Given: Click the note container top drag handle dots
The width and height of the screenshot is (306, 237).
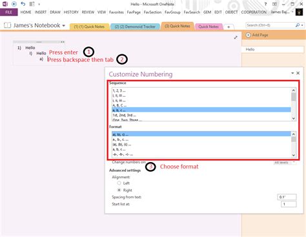Looking at the screenshot, I should coord(39,42).
